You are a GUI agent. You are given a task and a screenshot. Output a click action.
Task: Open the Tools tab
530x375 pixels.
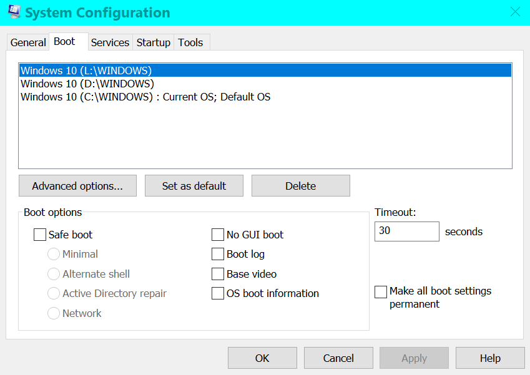[x=190, y=42]
